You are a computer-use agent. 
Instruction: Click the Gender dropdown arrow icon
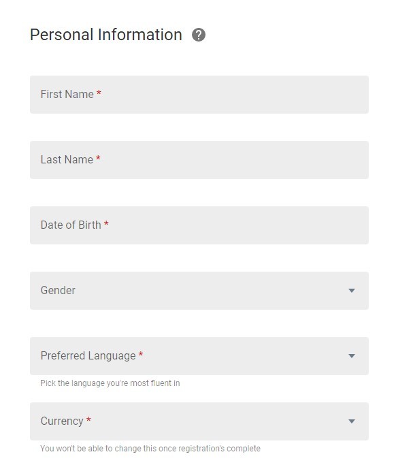pos(352,291)
